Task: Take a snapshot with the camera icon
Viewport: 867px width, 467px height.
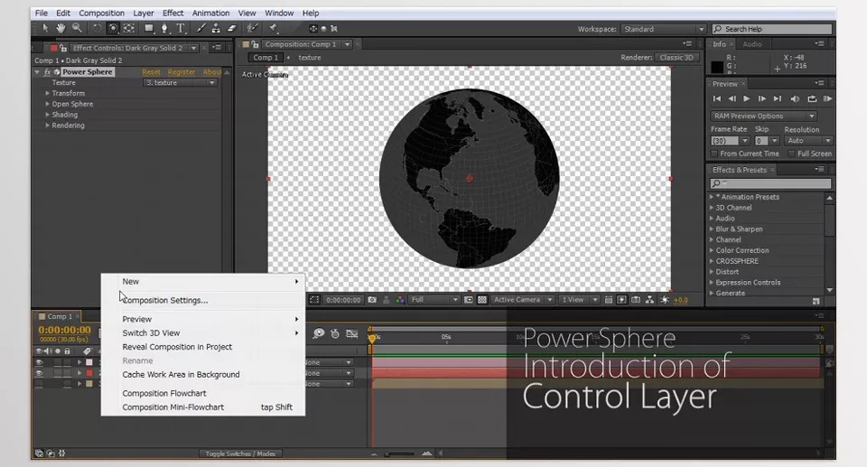Action: pos(372,300)
